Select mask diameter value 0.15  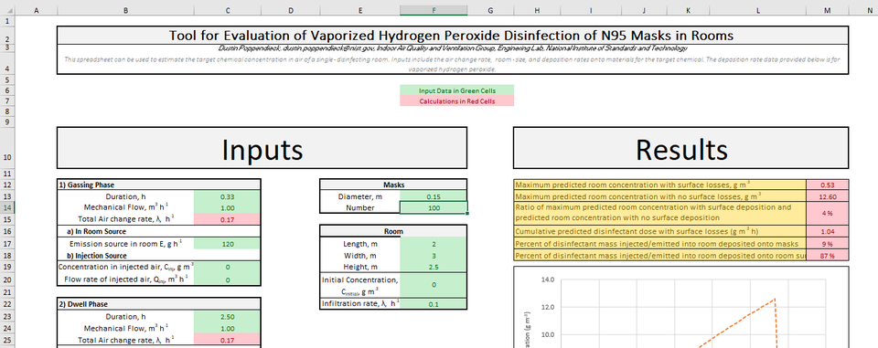point(434,196)
